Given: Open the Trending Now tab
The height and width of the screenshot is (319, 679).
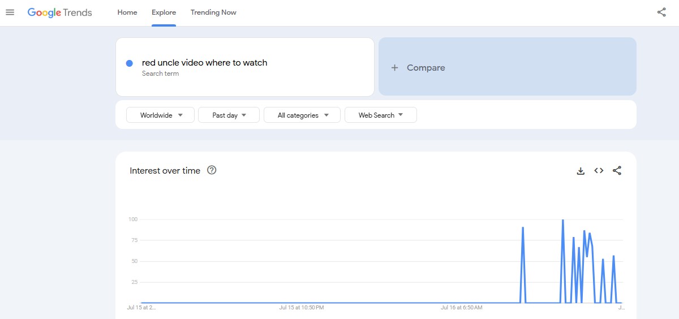Looking at the screenshot, I should [x=213, y=12].
